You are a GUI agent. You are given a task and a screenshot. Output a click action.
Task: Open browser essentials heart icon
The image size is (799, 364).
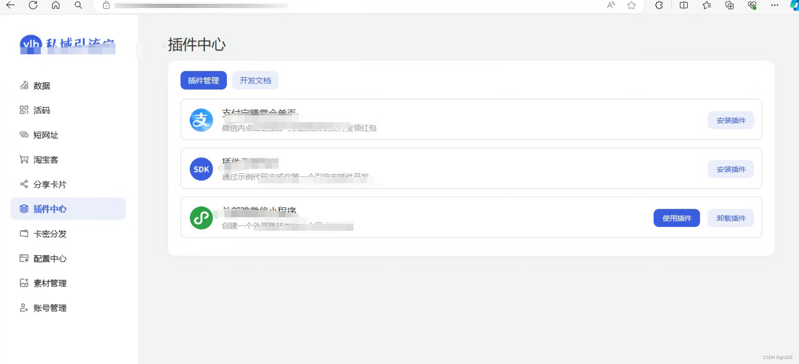point(752,5)
